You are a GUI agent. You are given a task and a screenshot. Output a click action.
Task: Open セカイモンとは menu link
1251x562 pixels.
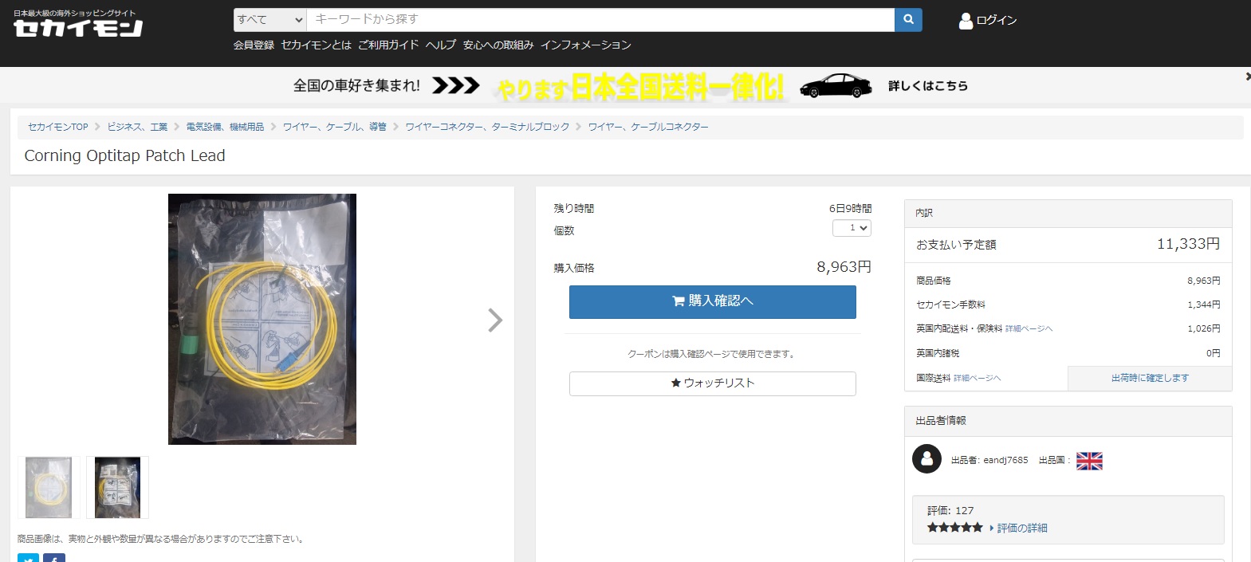(316, 45)
